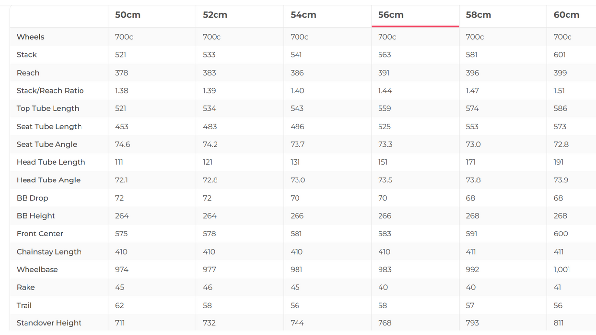Click the Standover Height row label

click(49, 323)
